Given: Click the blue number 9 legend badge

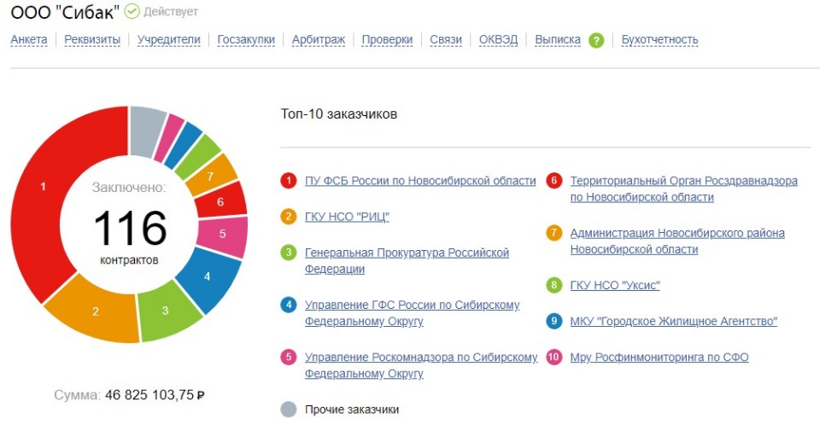Looking at the screenshot, I should 553,321.
